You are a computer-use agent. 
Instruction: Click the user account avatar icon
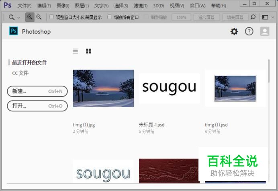click(265, 31)
